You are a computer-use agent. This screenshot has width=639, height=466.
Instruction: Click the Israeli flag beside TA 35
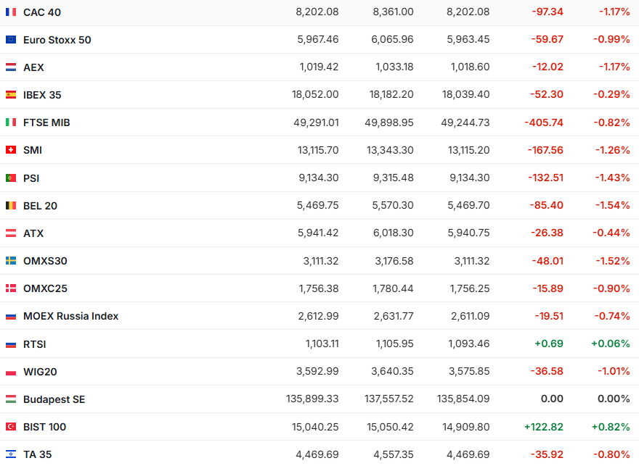pos(11,454)
